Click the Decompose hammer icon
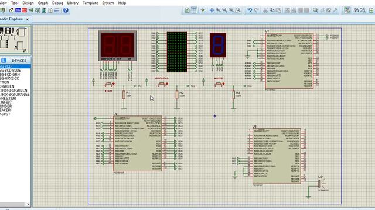 pyautogui.click(x=335, y=10)
